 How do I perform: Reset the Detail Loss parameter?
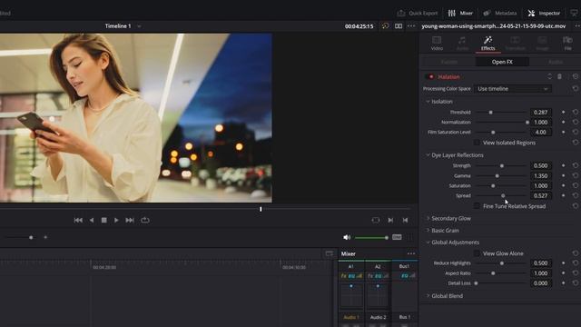coord(575,282)
